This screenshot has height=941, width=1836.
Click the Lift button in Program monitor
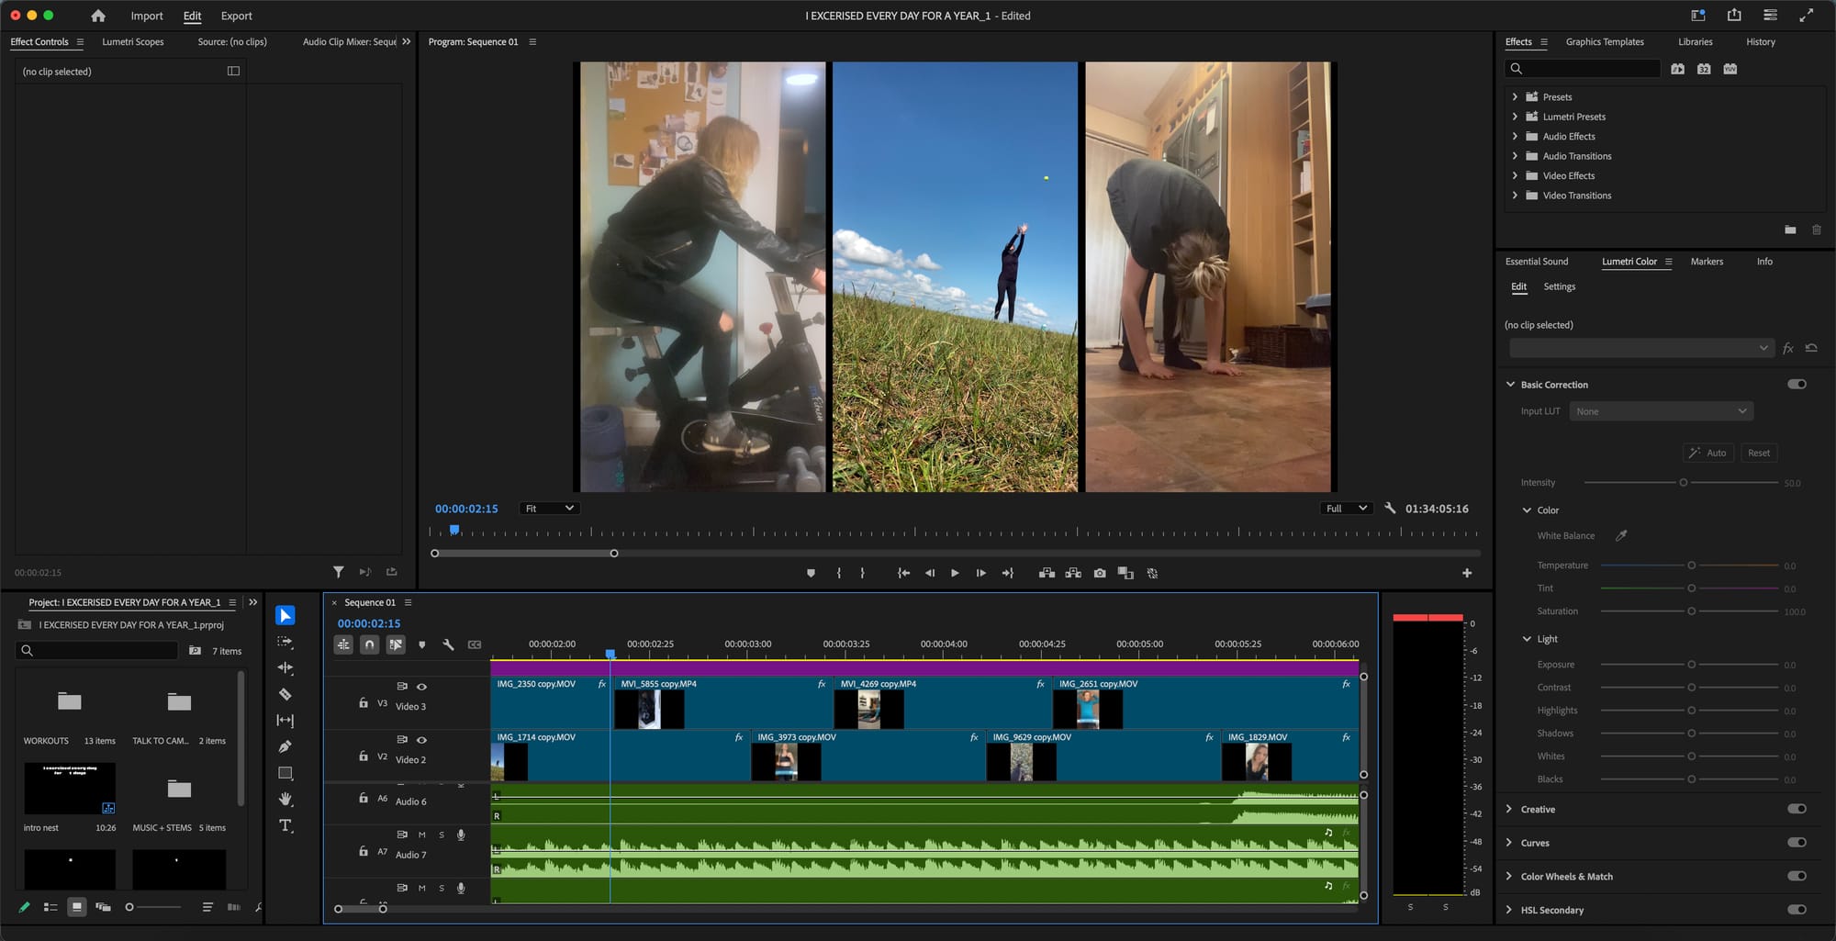tap(1047, 573)
